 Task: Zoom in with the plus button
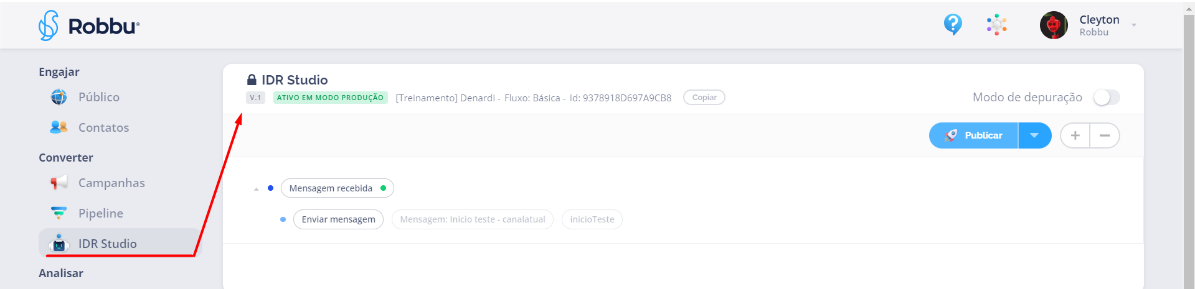1075,135
